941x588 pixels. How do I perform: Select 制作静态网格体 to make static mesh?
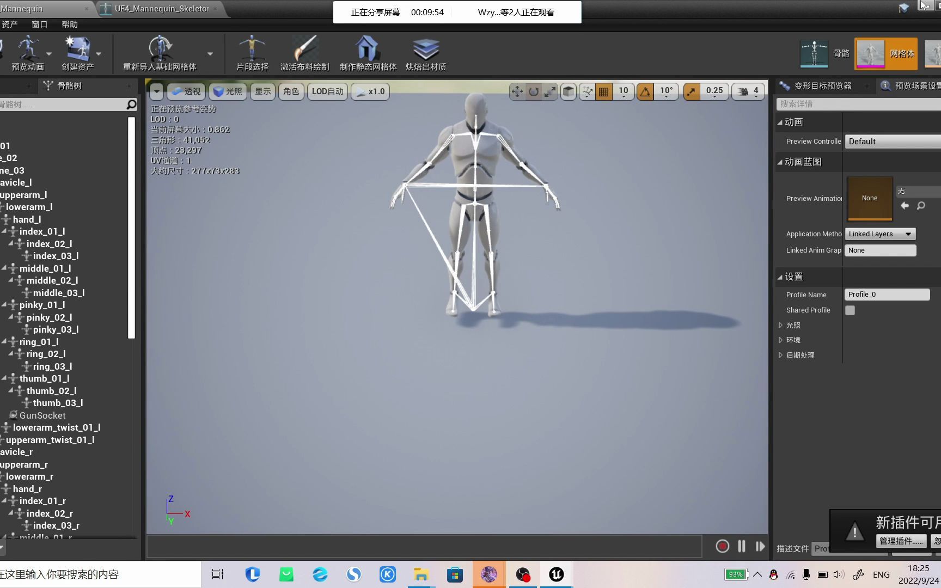[x=366, y=53]
